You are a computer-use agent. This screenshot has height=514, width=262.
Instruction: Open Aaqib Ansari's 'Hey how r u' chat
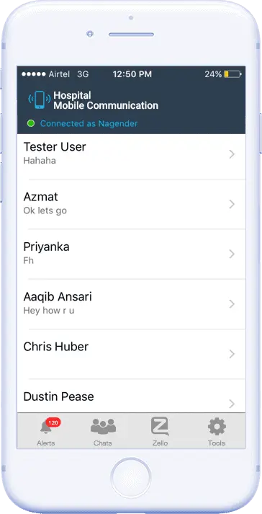coord(131,304)
